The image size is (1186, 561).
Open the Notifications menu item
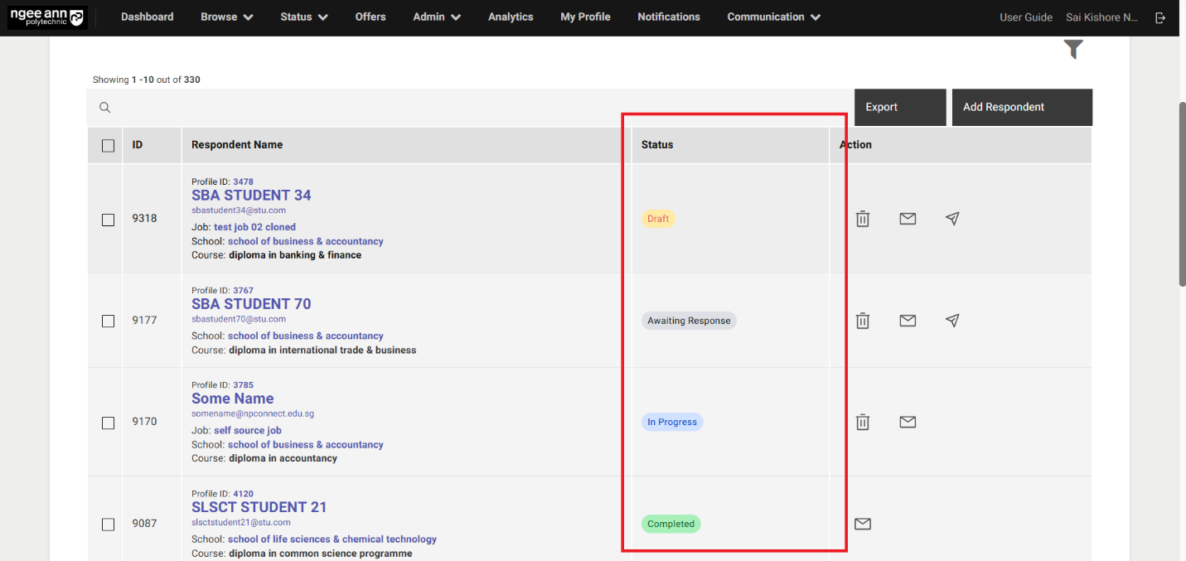[x=668, y=17]
